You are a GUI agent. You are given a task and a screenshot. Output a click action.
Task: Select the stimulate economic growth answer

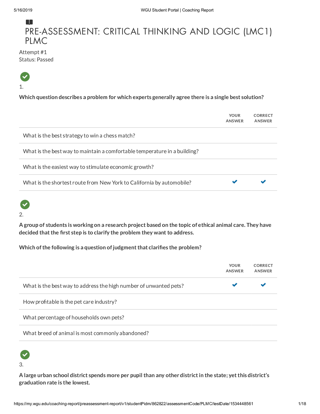point(88,167)
